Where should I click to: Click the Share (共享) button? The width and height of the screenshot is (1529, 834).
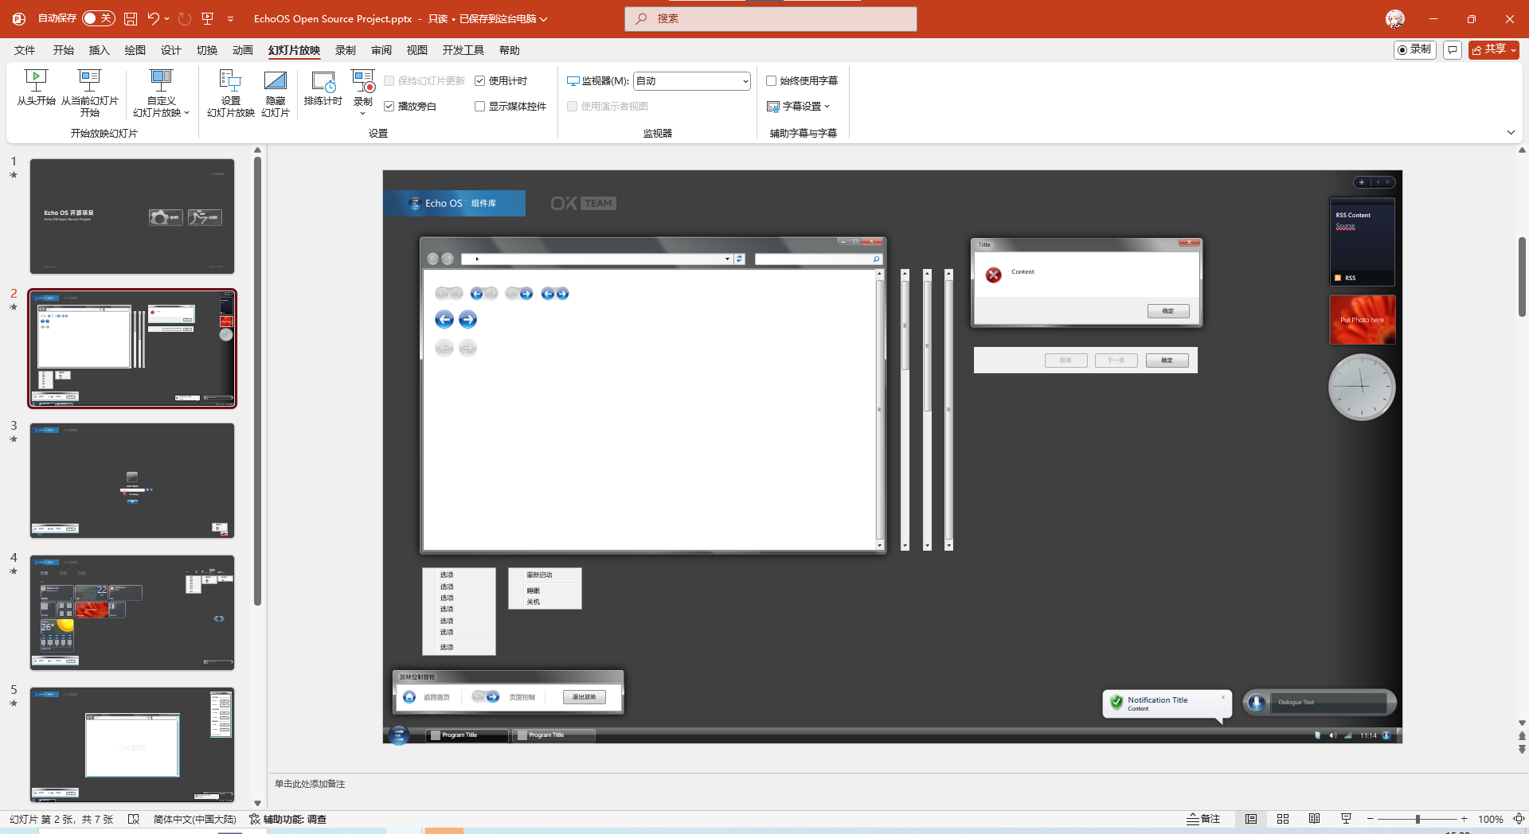click(x=1493, y=49)
